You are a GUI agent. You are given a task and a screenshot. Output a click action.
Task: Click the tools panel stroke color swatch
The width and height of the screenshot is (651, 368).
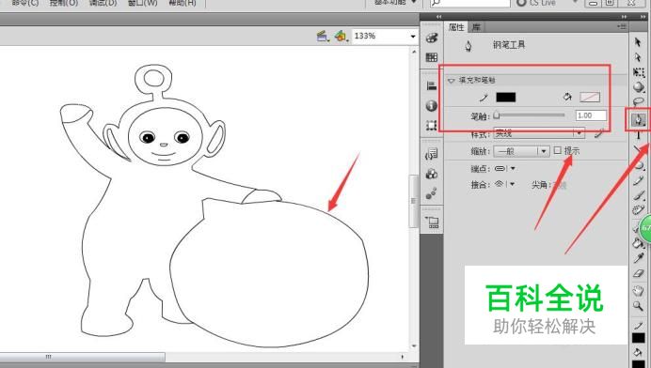[x=638, y=338]
